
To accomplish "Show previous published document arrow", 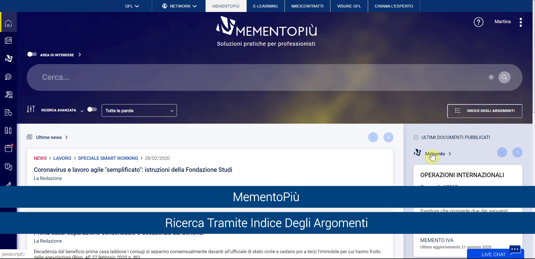I will click(502, 152).
